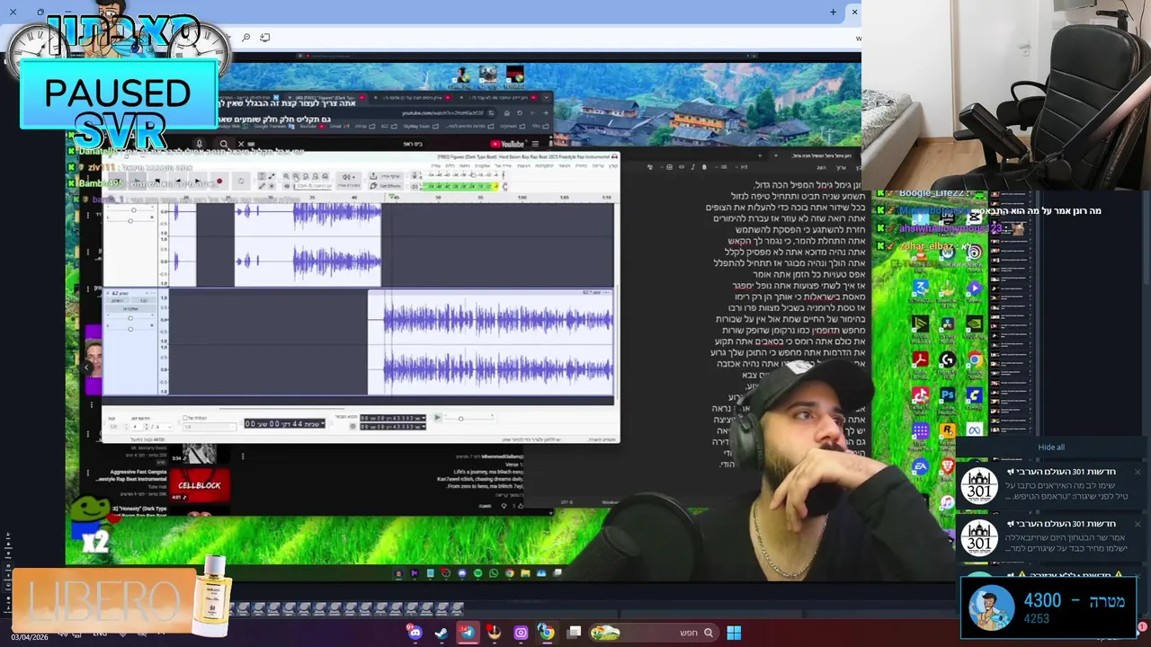Image resolution: width=1151 pixels, height=647 pixels.
Task: Click the second track's pan slider
Action: click(130, 329)
